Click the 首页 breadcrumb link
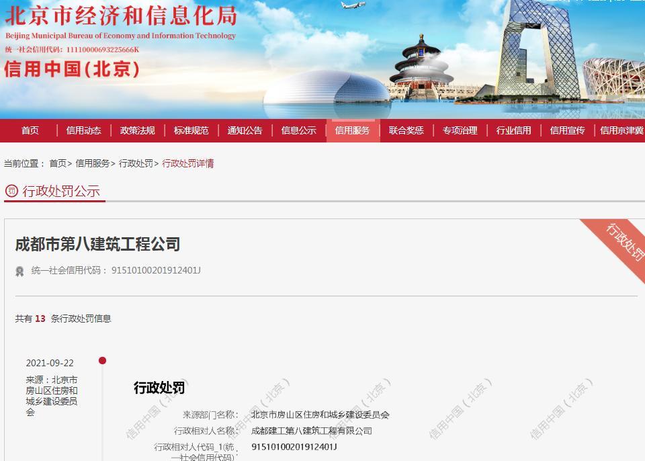 coord(58,163)
